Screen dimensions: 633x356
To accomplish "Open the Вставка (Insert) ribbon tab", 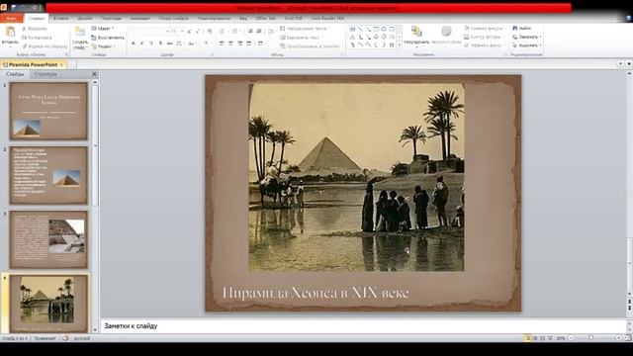I will pos(60,18).
